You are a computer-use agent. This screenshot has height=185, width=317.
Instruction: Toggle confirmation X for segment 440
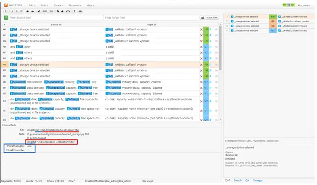pos(201,30)
